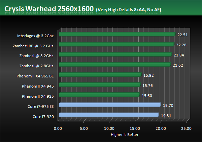202x142 pixels.
Task: Click the value '19.70'
Action: coord(168,105)
